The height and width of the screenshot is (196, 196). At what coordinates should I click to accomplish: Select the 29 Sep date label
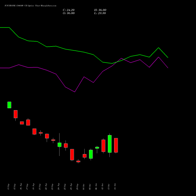click(x=77, y=187)
